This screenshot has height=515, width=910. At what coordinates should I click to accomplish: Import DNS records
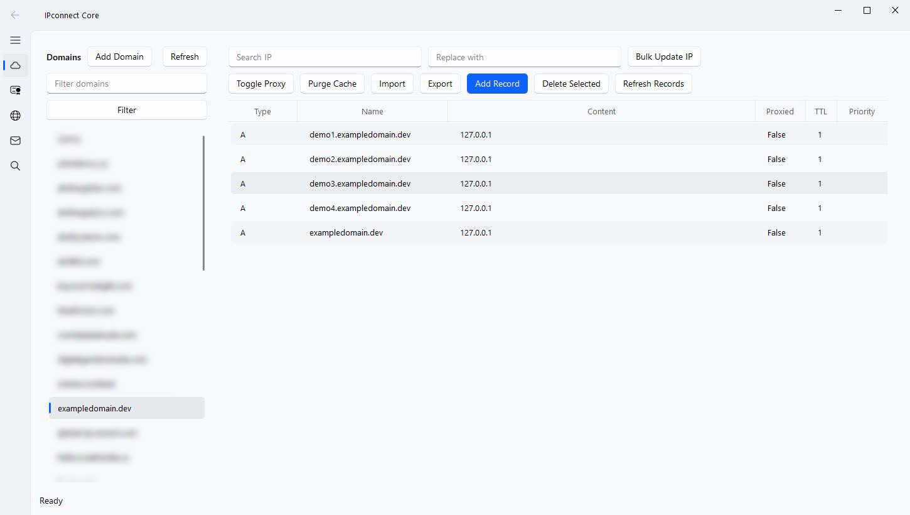pos(392,83)
